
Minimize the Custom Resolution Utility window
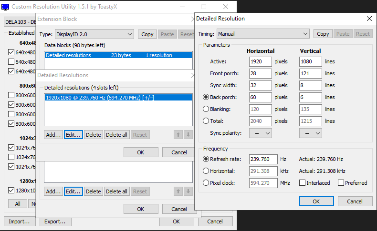(182, 7)
